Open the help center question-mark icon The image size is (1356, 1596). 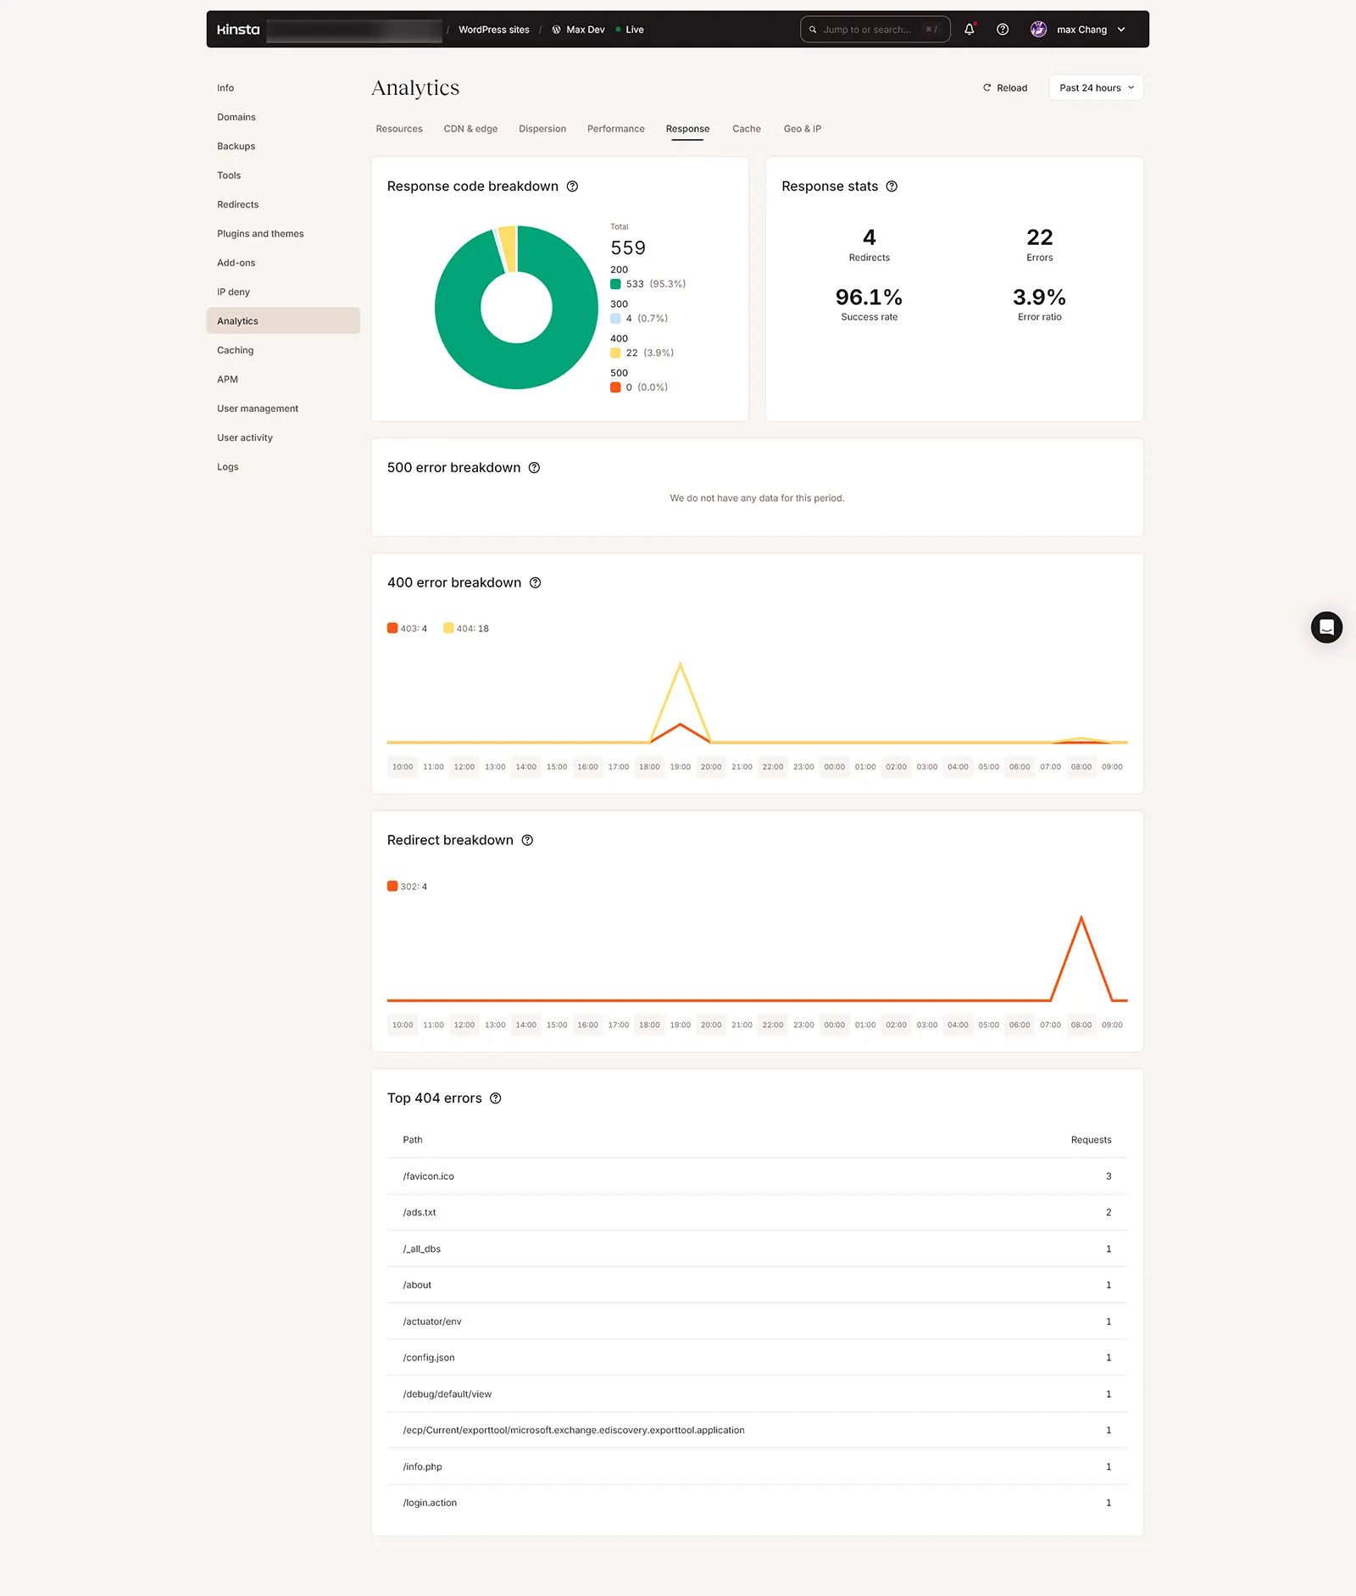1003,30
